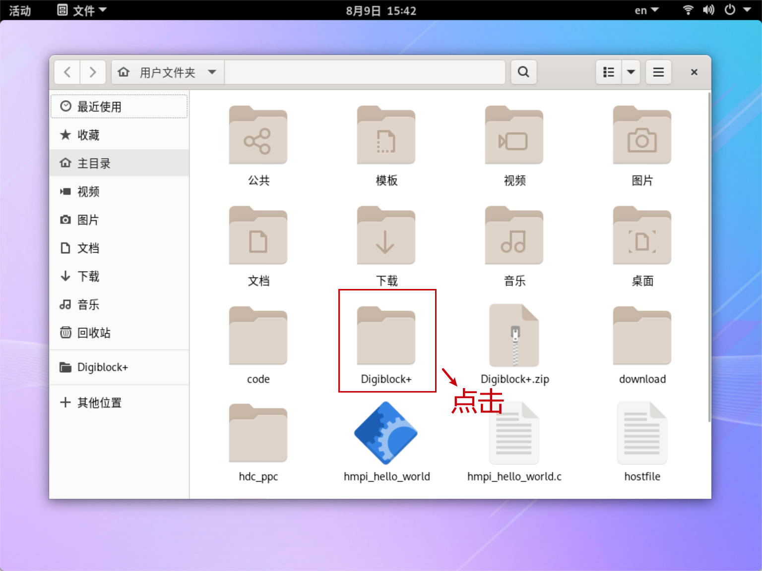This screenshot has height=571, width=762.
Task: Open 收藏 starred items in sidebar
Action: click(119, 135)
